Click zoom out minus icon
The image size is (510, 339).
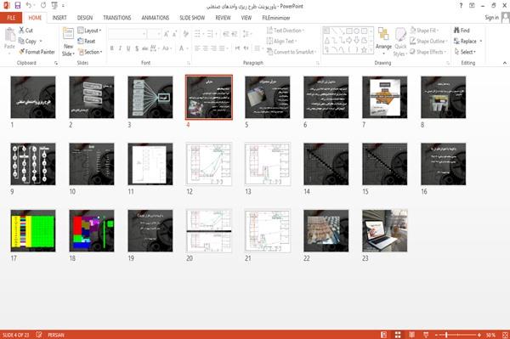[x=437, y=335]
